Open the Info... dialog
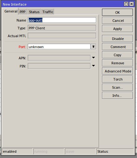Screen dimensions: 137x158 pos(117,96)
